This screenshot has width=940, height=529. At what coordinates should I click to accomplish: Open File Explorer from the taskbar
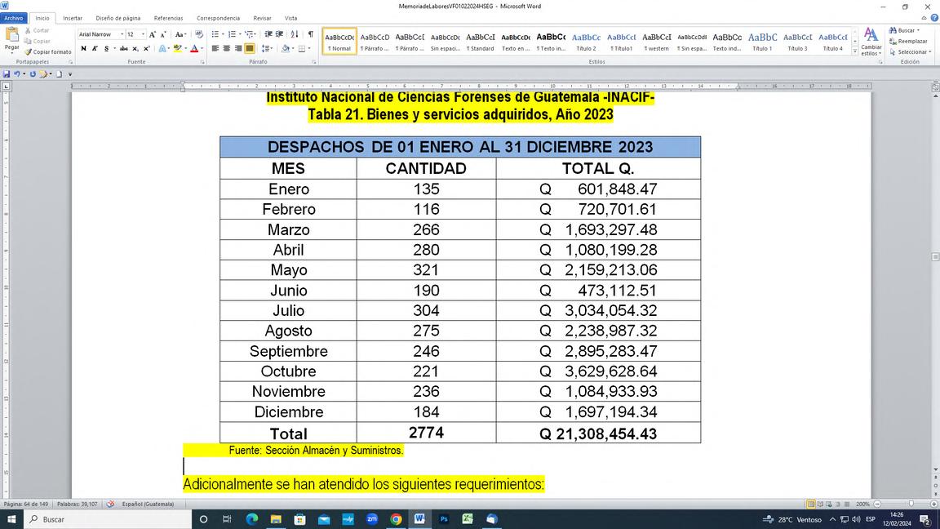tap(276, 519)
